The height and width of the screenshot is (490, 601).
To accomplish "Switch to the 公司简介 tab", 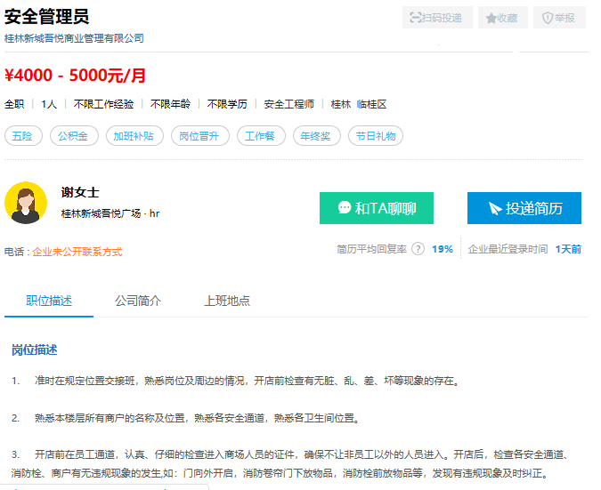I will 138,301.
